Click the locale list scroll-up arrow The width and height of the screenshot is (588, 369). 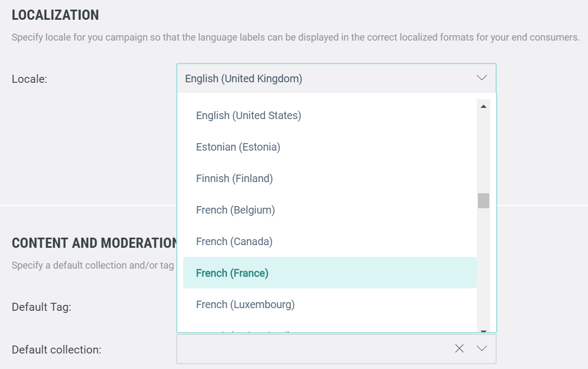pos(483,107)
